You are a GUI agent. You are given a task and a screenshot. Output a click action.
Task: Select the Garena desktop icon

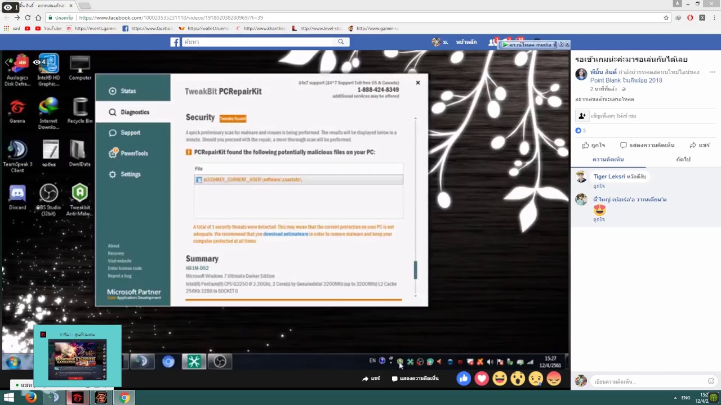[17, 111]
